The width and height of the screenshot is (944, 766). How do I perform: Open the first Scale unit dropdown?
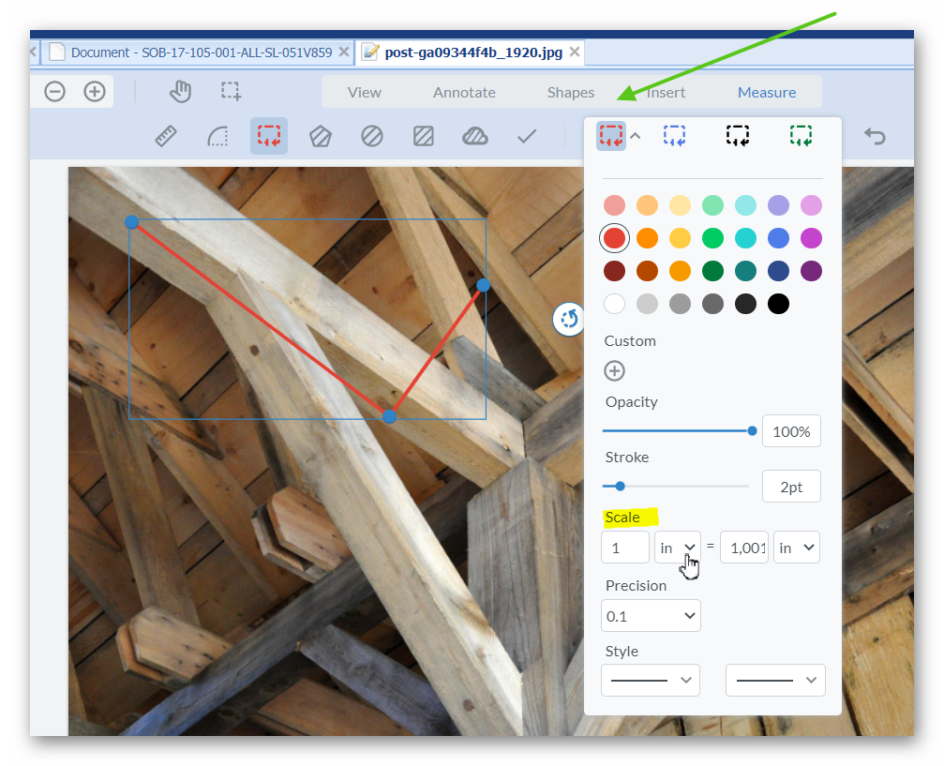pyautogui.click(x=677, y=548)
